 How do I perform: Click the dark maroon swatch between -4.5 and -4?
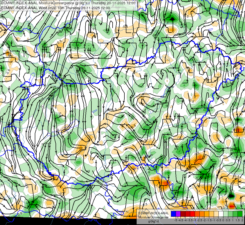[x=183, y=214]
